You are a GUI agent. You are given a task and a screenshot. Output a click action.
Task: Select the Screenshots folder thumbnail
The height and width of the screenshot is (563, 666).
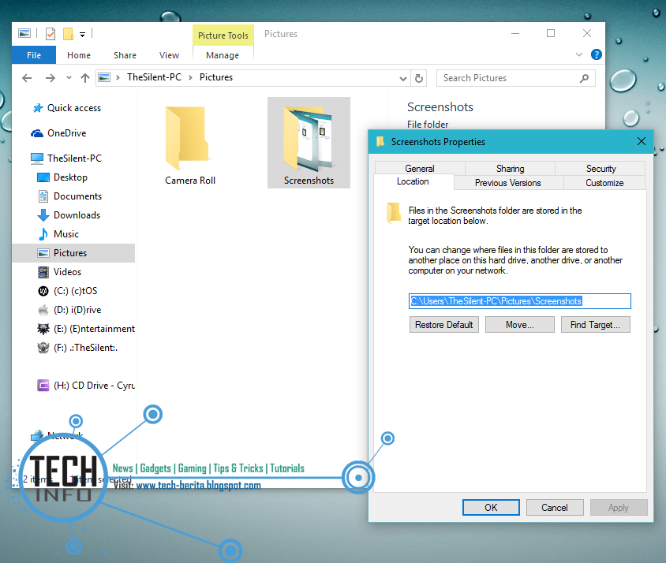[x=309, y=143]
